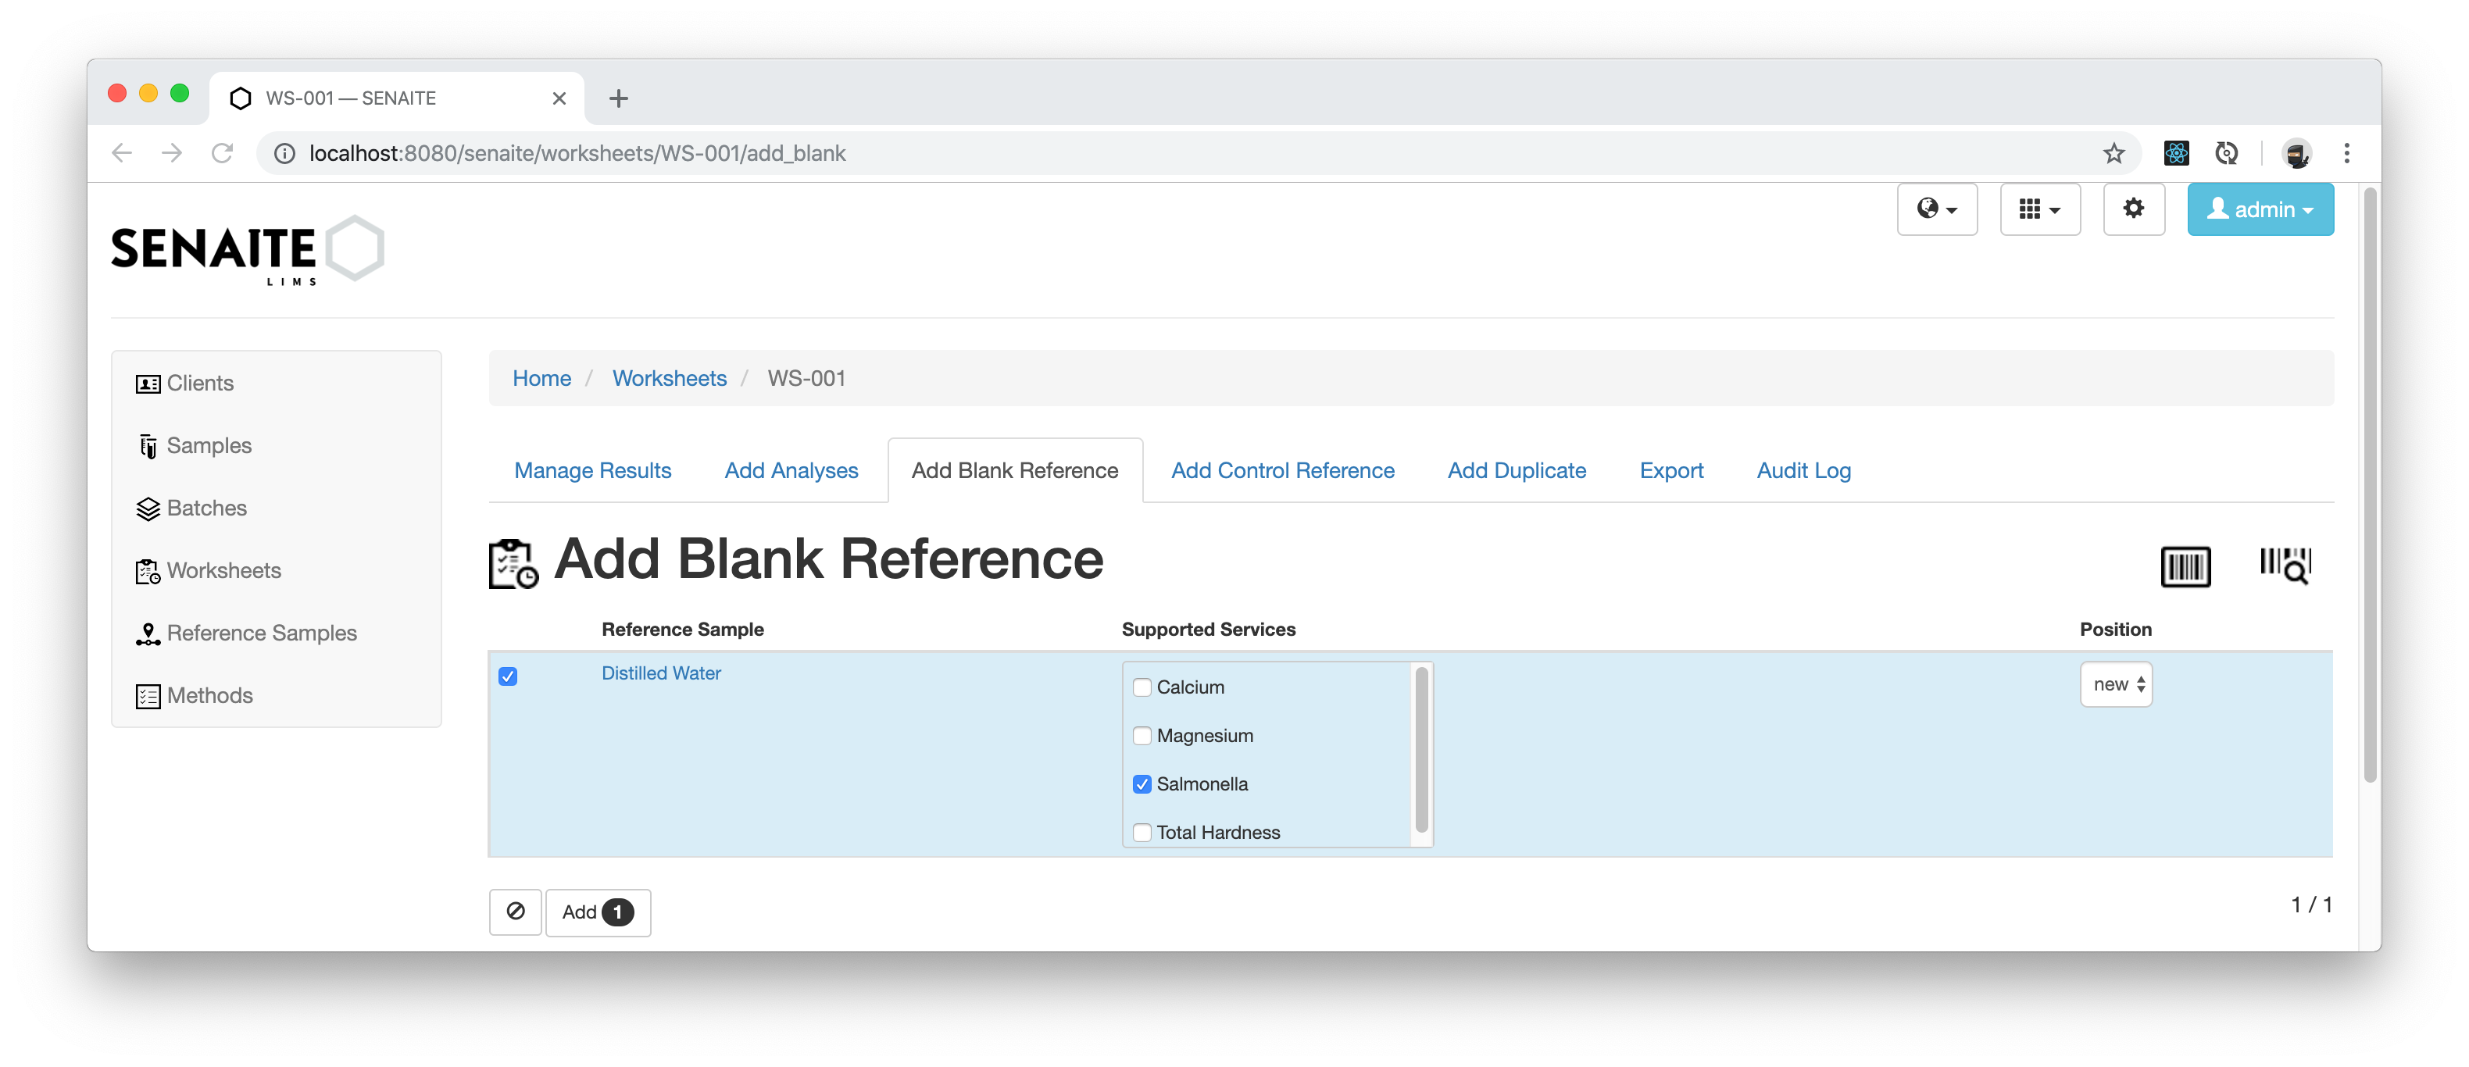Open the language globe dropdown

1936,209
